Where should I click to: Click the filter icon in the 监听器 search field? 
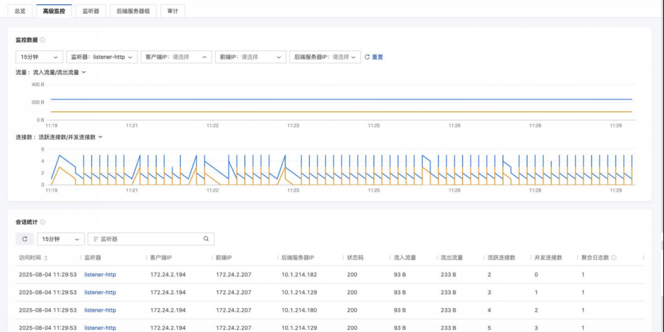pyautogui.click(x=95, y=239)
